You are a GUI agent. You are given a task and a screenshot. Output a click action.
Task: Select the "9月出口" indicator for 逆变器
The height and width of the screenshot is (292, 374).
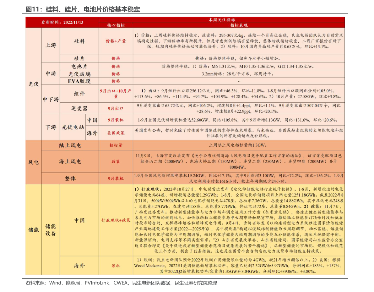click(116, 109)
